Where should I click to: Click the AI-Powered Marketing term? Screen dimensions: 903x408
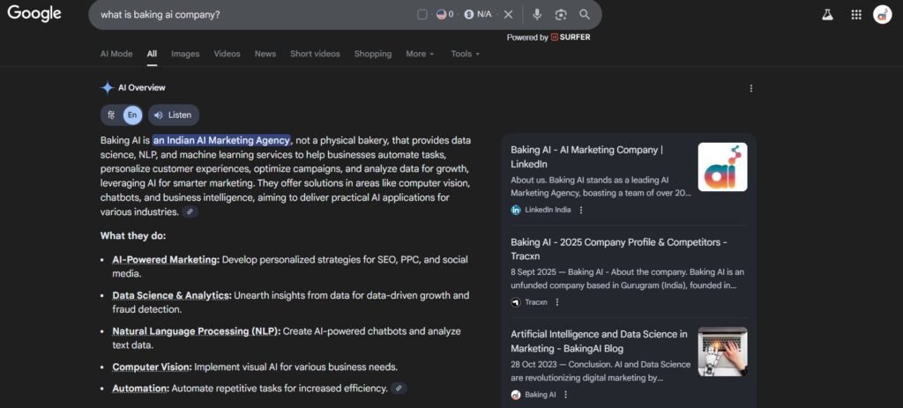(166, 260)
